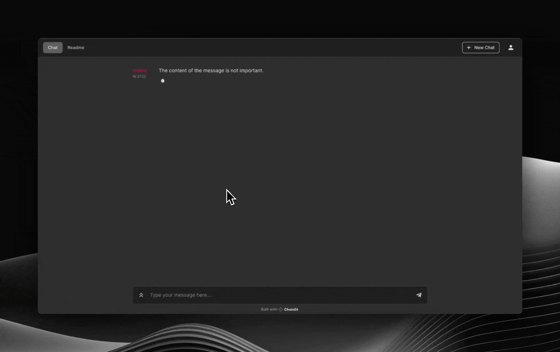Click the empty header bar beside Readme

[271, 47]
